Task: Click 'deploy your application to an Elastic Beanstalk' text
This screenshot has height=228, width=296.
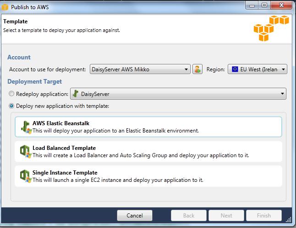Action: coord(115,131)
